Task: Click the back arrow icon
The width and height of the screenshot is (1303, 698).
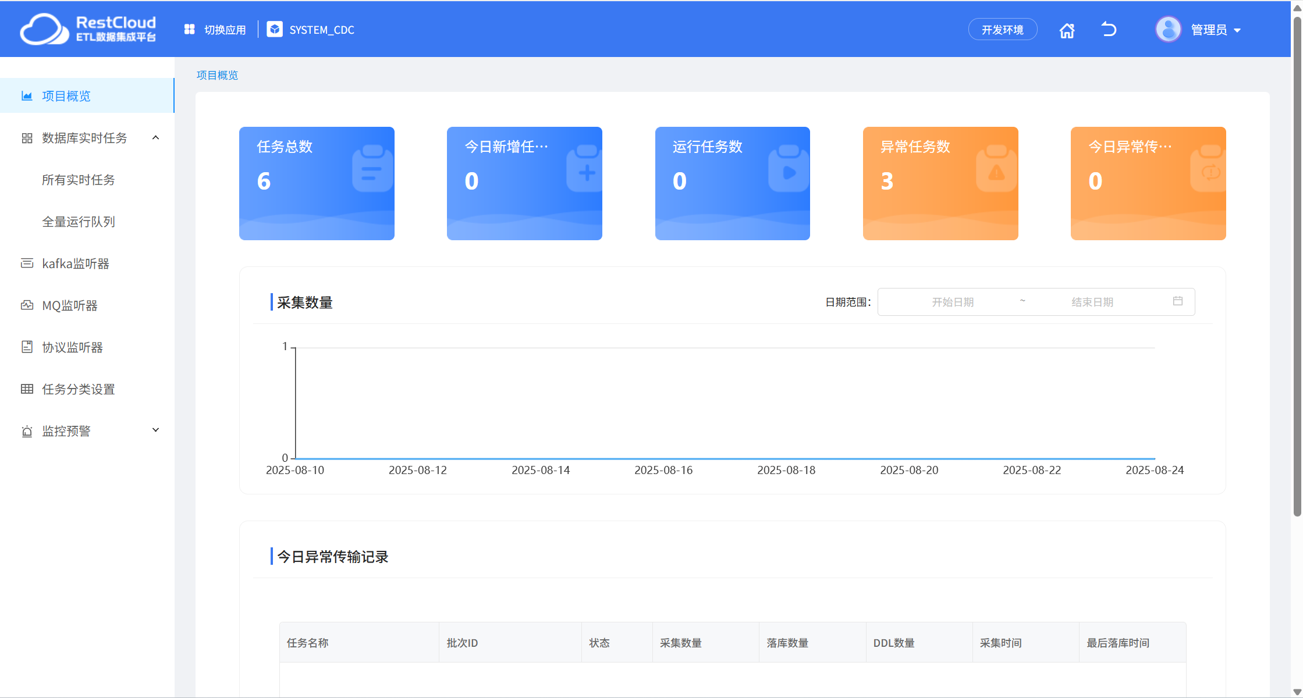Action: (1109, 29)
